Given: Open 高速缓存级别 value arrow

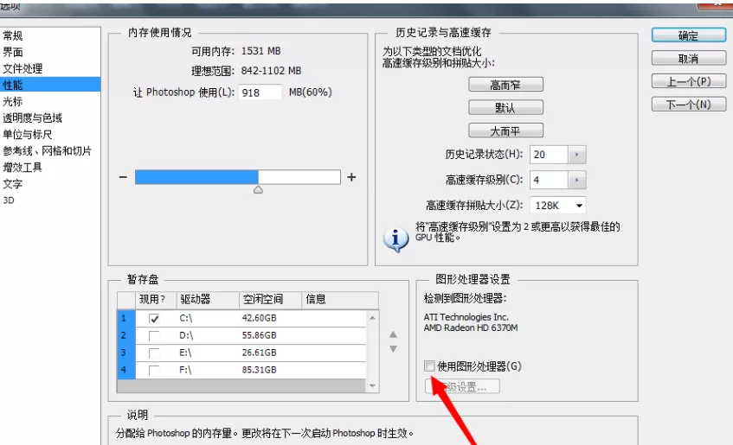Looking at the screenshot, I should [577, 180].
